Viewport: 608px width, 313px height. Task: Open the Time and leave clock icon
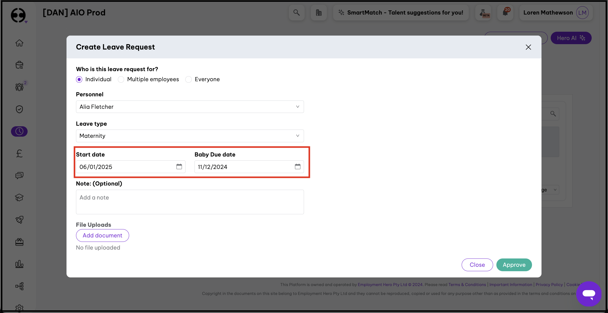pyautogui.click(x=19, y=131)
